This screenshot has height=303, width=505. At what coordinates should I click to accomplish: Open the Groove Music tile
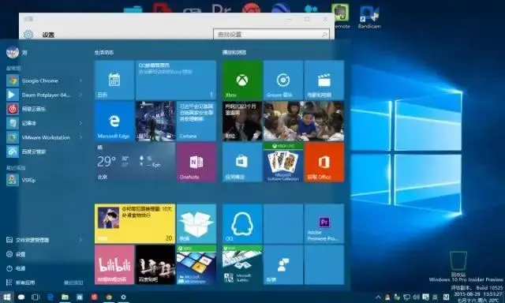(x=283, y=80)
